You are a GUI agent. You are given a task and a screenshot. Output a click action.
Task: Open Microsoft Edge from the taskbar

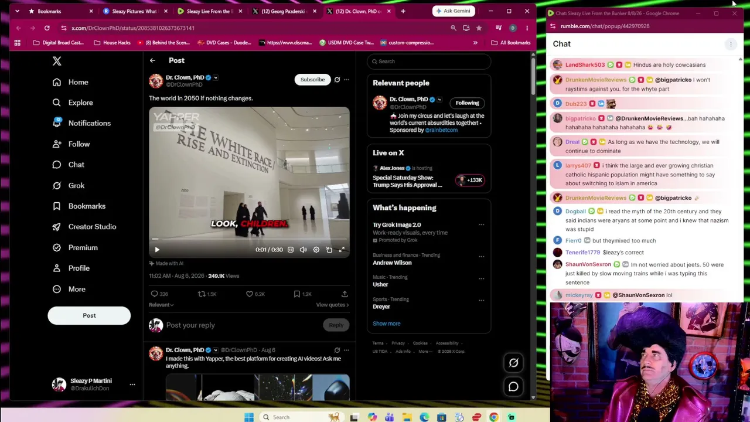pos(424,417)
